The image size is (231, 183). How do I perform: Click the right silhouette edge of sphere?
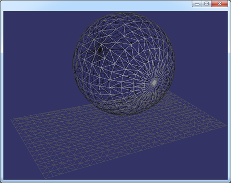point(175,64)
